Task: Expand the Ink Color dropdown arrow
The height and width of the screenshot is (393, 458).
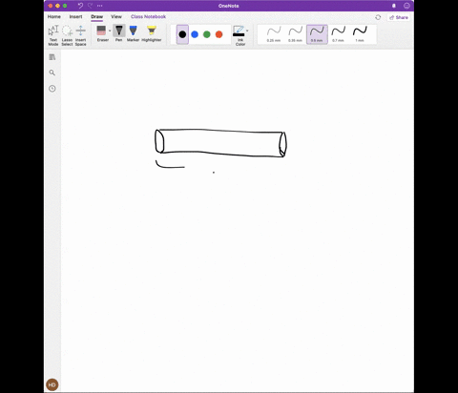Action: (x=247, y=31)
